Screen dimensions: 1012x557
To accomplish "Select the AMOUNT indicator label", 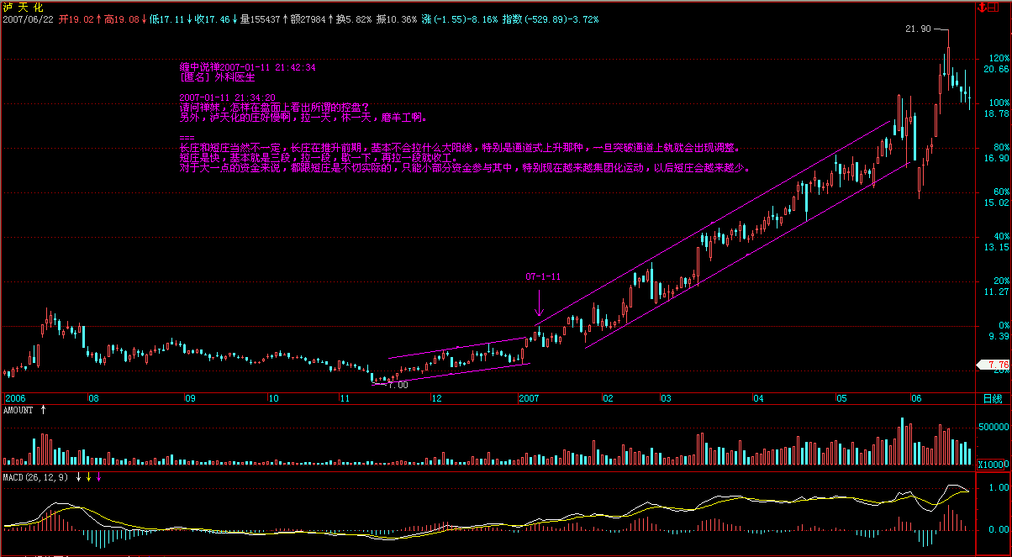I will coord(18,410).
